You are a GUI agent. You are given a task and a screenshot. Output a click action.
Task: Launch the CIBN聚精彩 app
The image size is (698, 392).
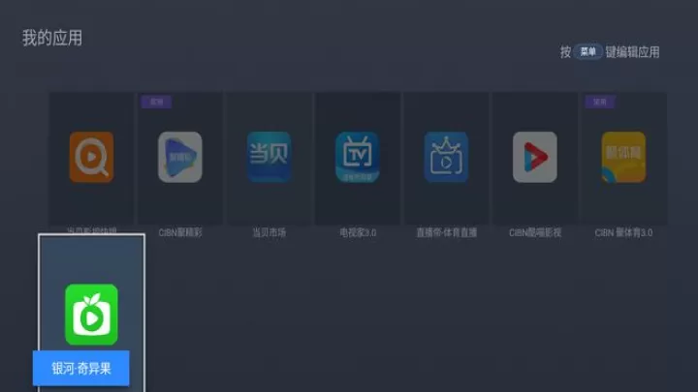coord(180,157)
